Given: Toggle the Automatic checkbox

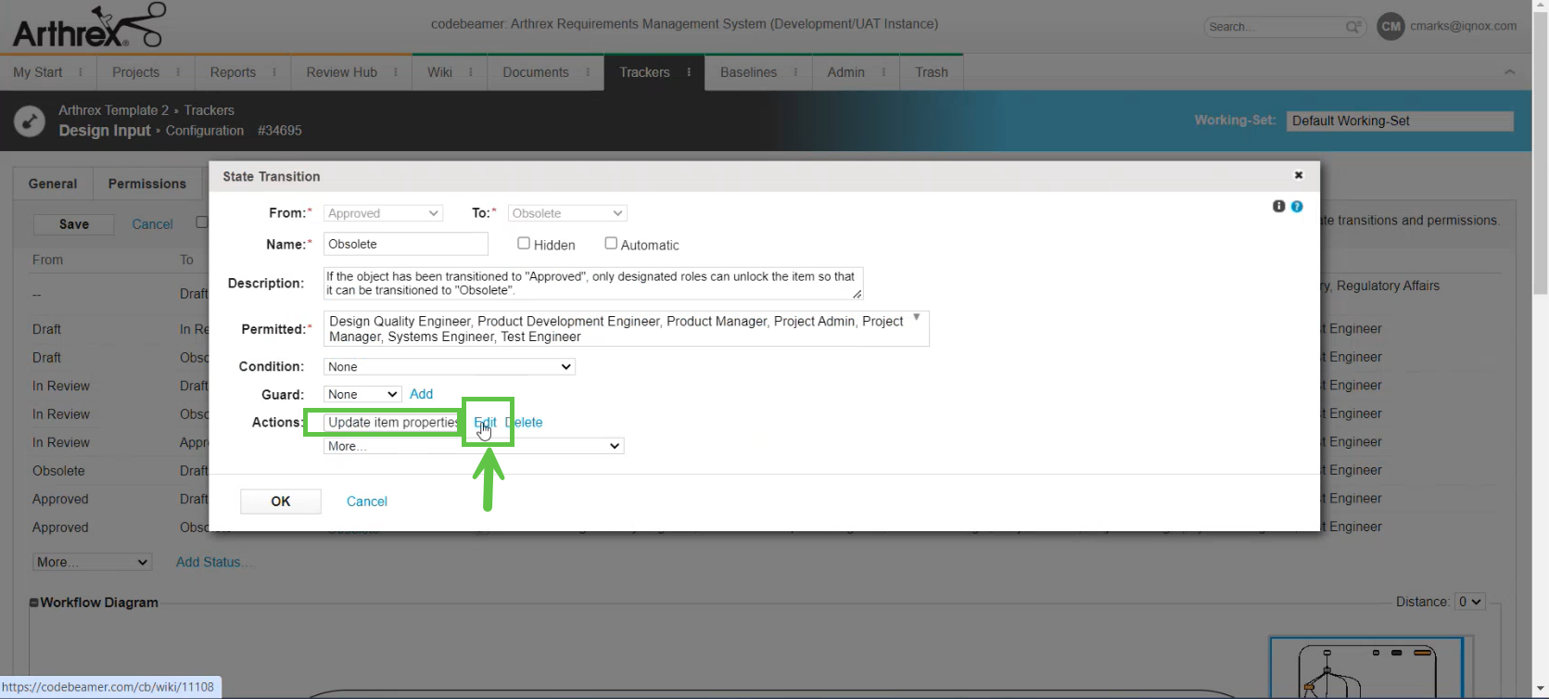Looking at the screenshot, I should tap(611, 244).
